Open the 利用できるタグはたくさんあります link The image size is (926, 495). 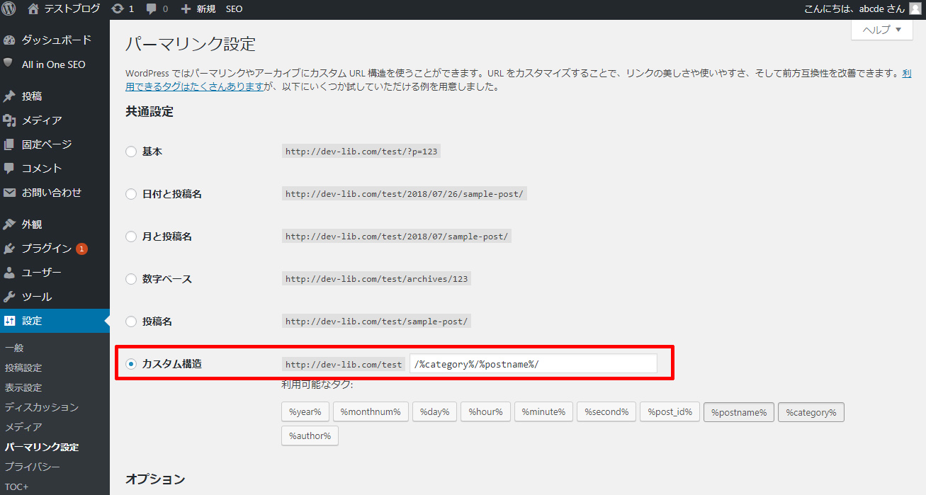(194, 87)
